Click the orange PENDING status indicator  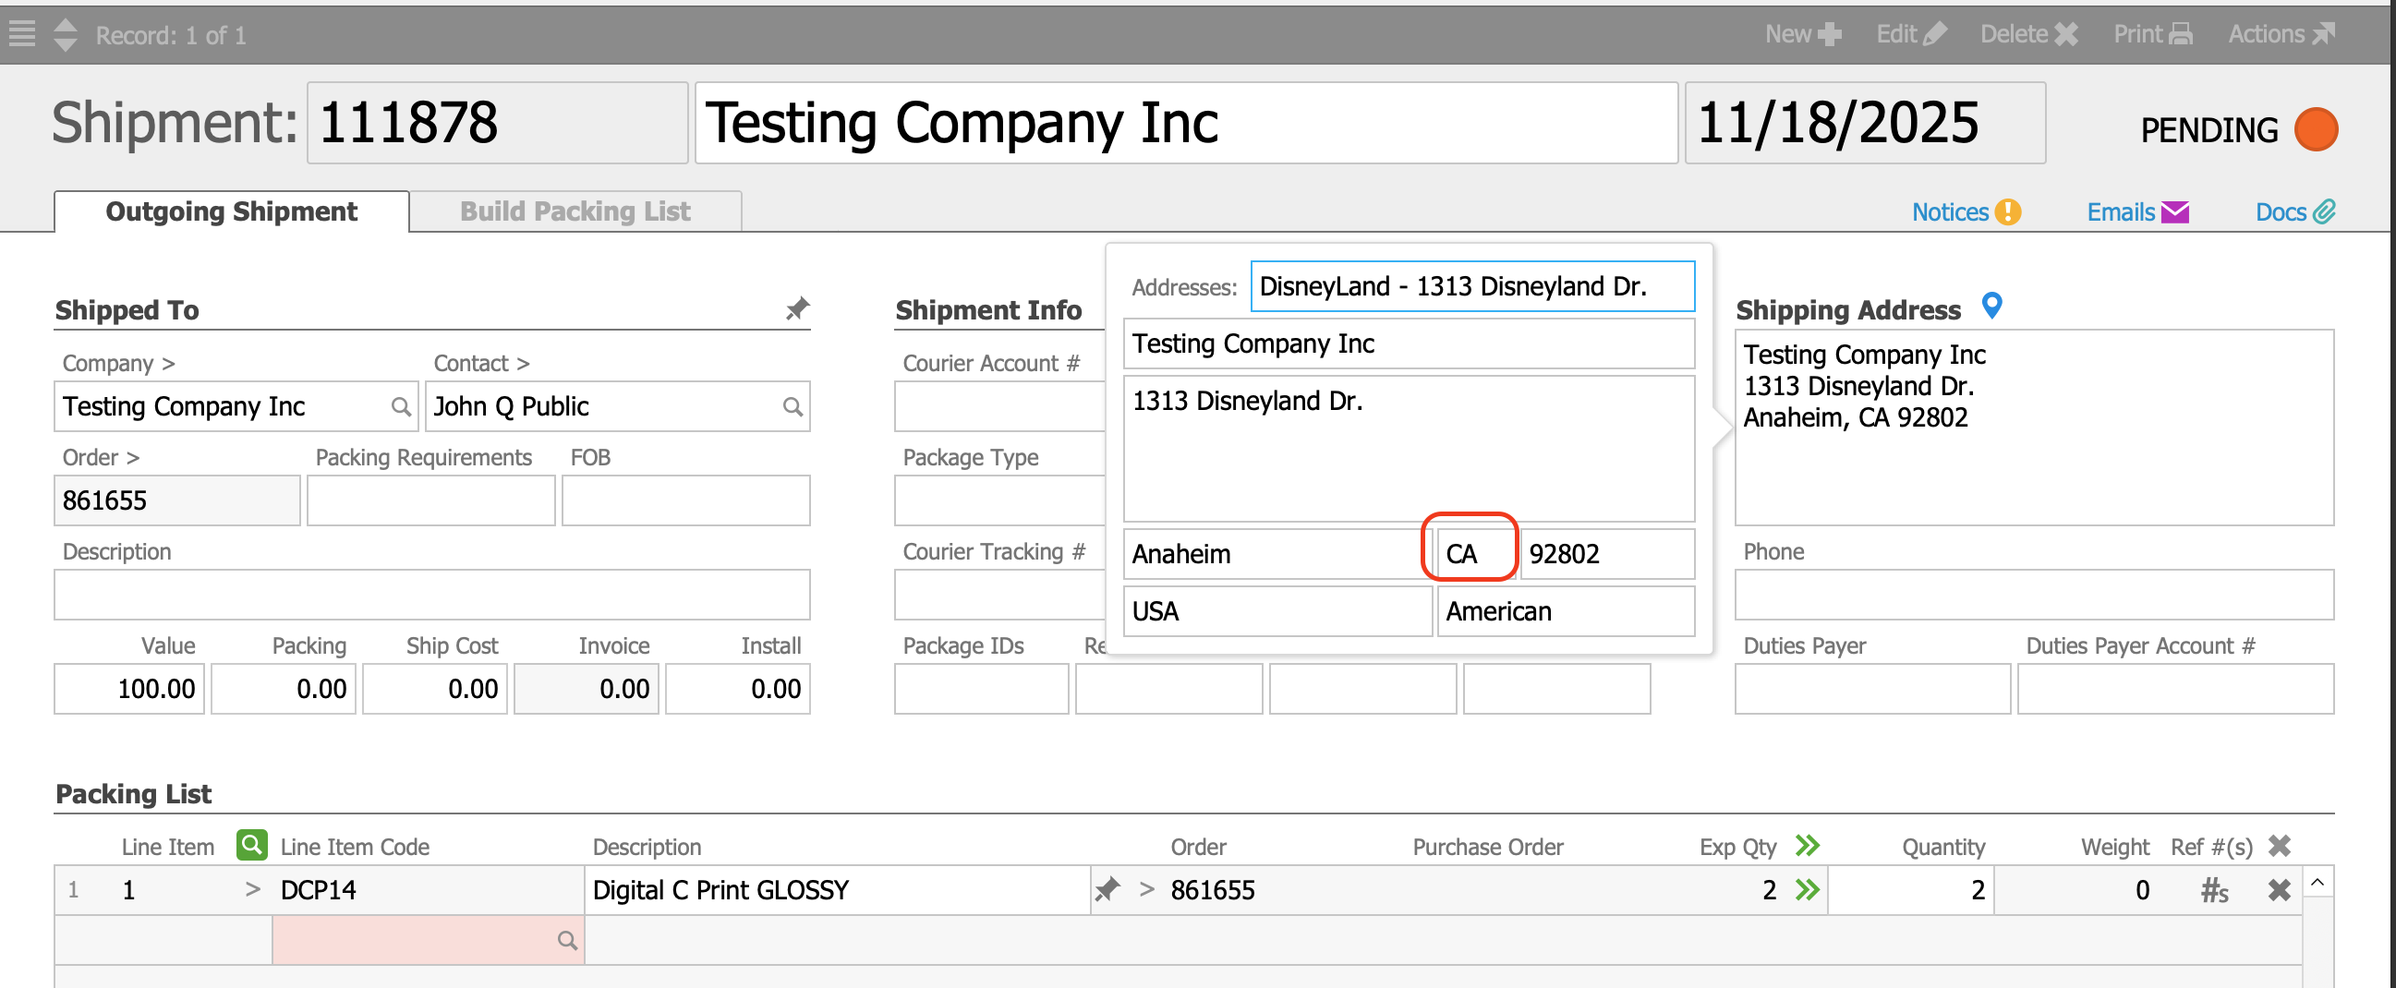point(2315,129)
